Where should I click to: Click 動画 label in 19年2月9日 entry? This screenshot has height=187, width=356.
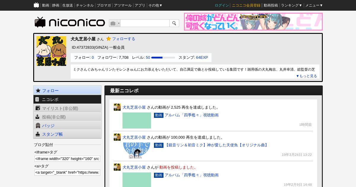pyautogui.click(x=159, y=175)
